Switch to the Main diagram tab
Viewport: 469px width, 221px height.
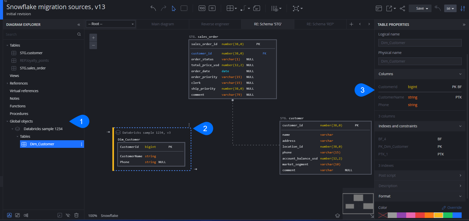point(163,24)
